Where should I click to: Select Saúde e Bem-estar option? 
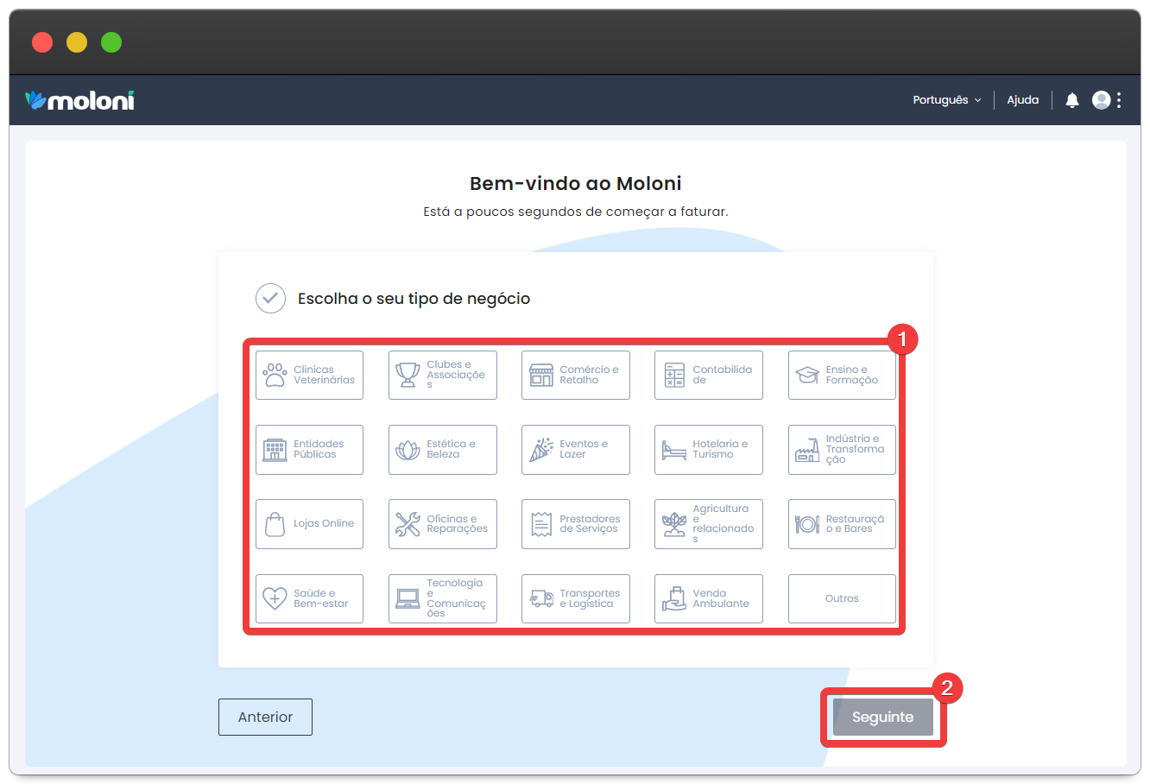click(309, 598)
